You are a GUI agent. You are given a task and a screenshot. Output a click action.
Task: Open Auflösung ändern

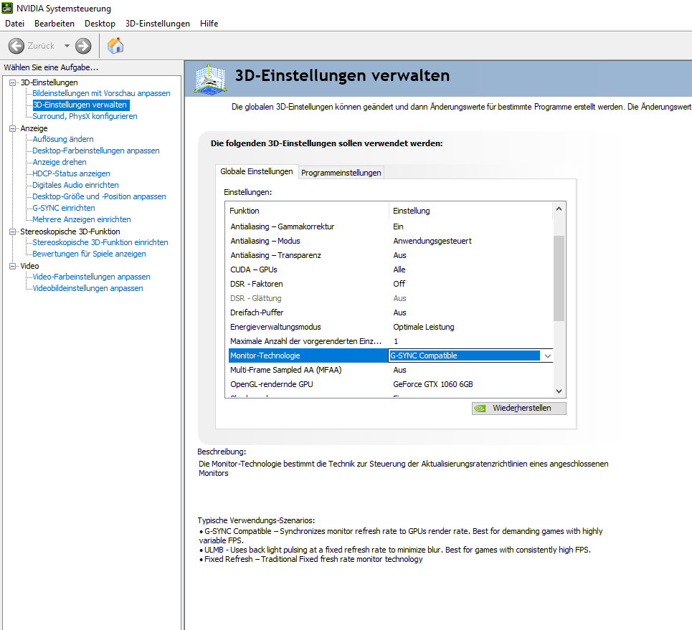(x=63, y=139)
